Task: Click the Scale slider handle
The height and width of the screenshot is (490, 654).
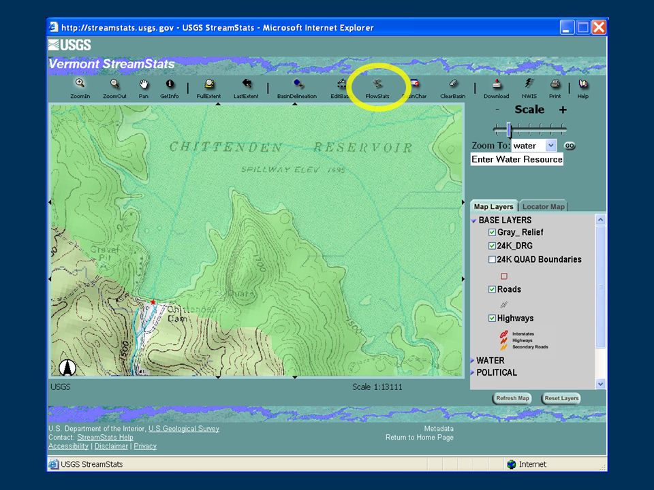Action: [509, 129]
